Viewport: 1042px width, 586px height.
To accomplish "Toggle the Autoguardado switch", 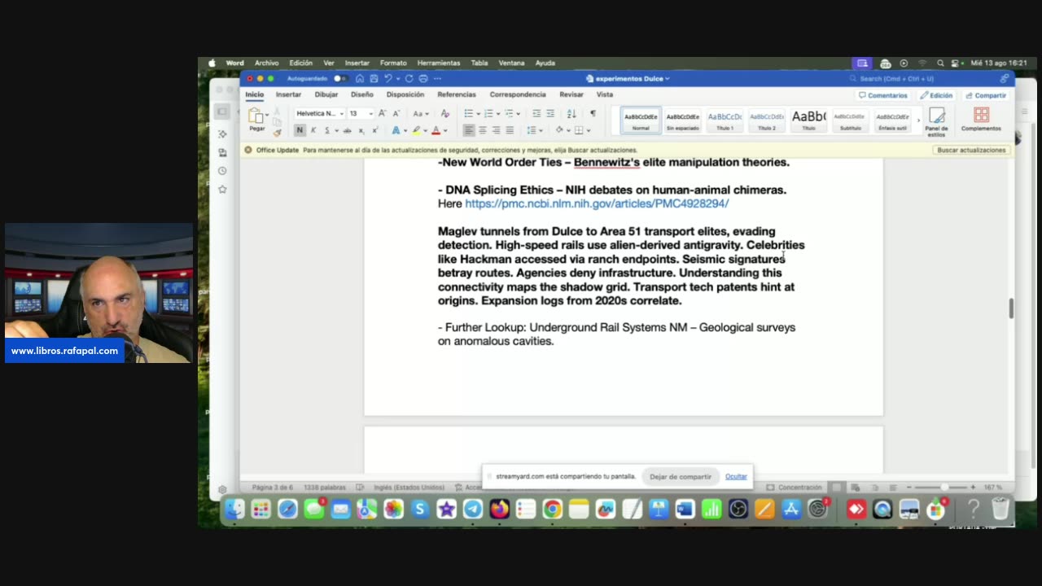I will [340, 79].
